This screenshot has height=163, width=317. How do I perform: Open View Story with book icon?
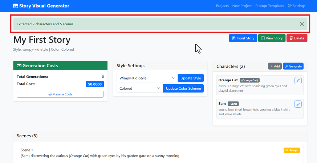coord(272,38)
